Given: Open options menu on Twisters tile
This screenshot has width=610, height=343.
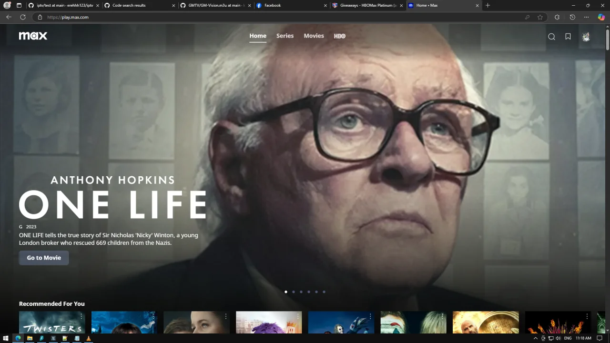Looking at the screenshot, I should (81, 316).
